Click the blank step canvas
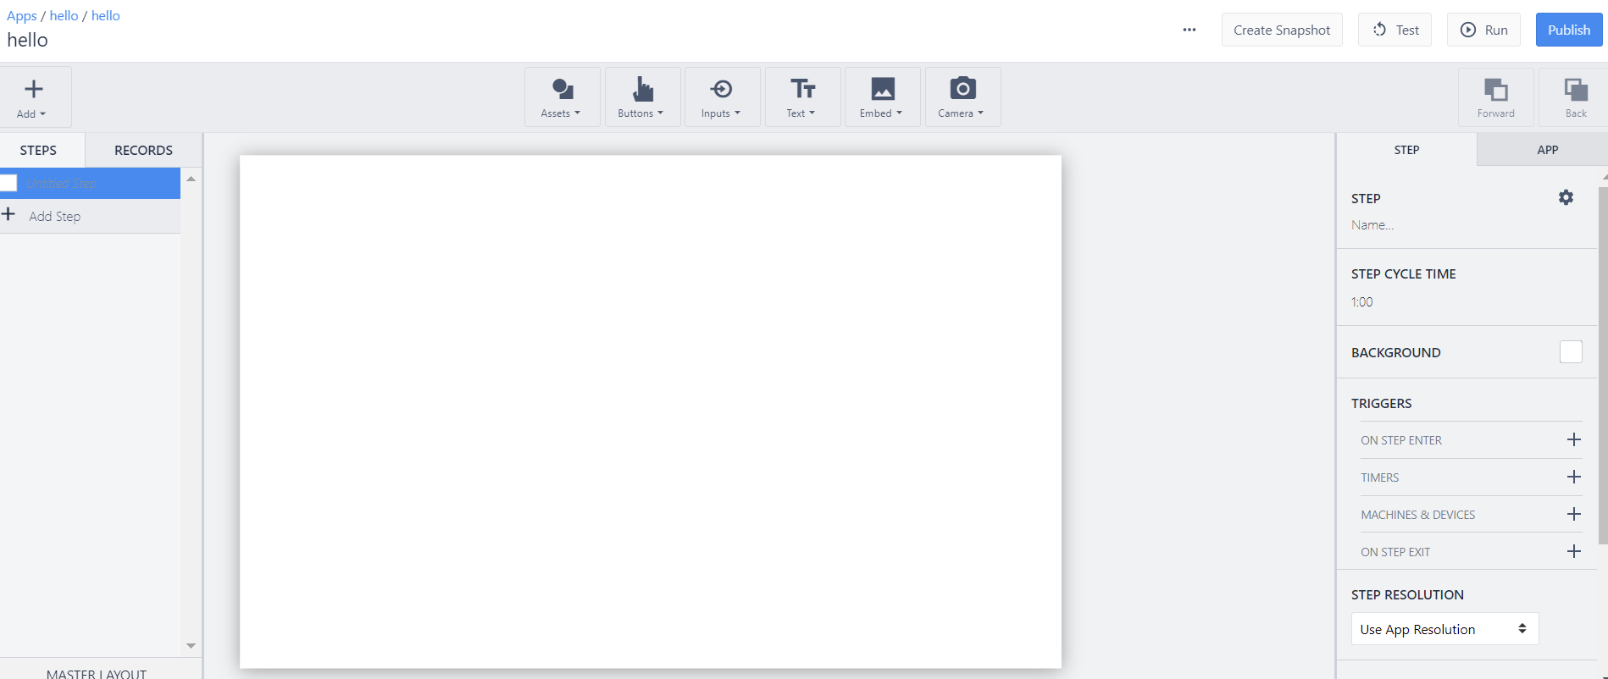The height and width of the screenshot is (679, 1608). tap(651, 411)
